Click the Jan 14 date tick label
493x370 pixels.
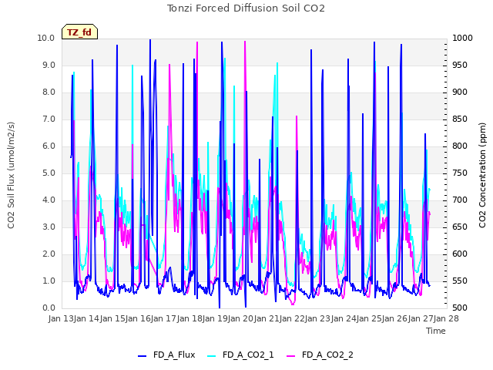(87, 318)
